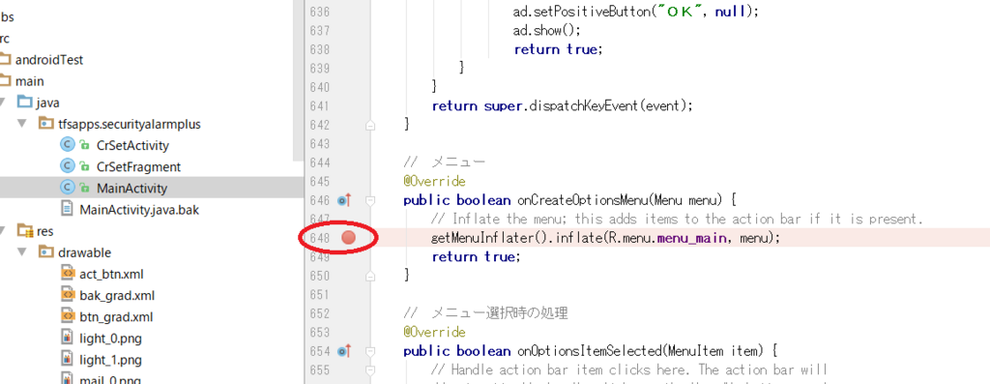Collapse the drawable folder node
990x384 pixels.
(x=23, y=252)
